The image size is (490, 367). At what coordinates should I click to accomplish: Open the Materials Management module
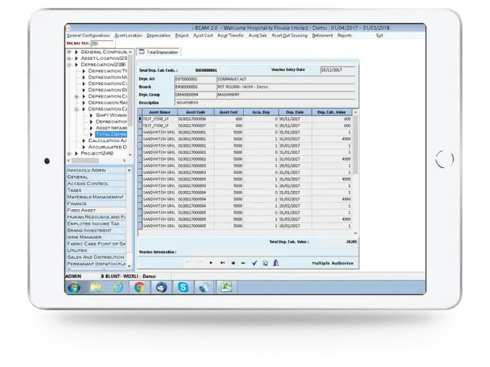point(96,197)
